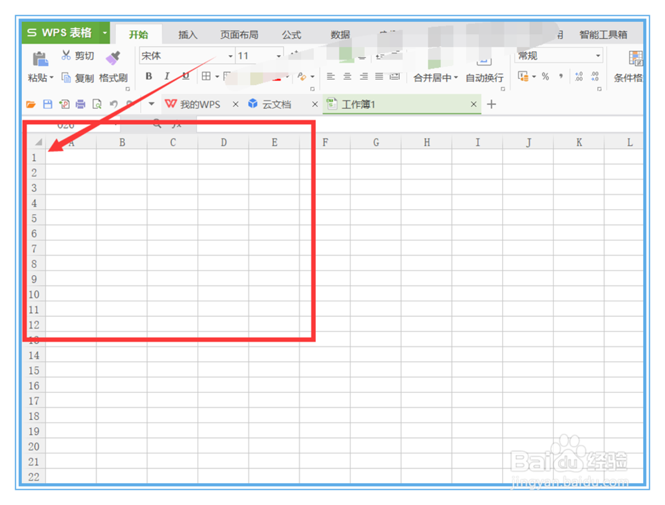The height and width of the screenshot is (505, 665).
Task: Close the 工作簿1 tab
Action: pyautogui.click(x=473, y=104)
